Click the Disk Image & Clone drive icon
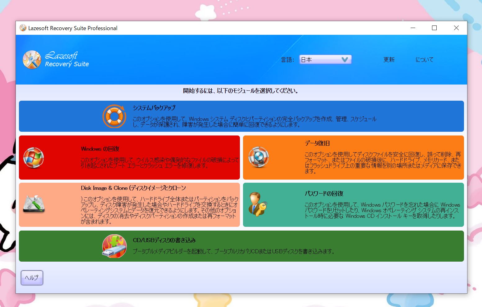The height and width of the screenshot is (307, 482). pyautogui.click(x=34, y=204)
